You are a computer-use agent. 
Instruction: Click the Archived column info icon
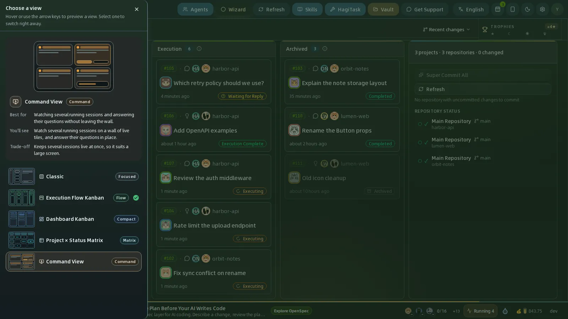(325, 49)
